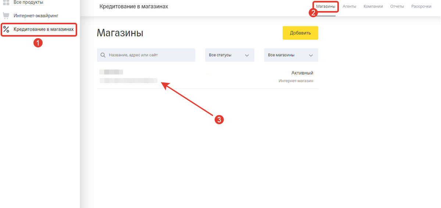Click the shopping cart icon for Интернет-эквайринг

click(6, 15)
